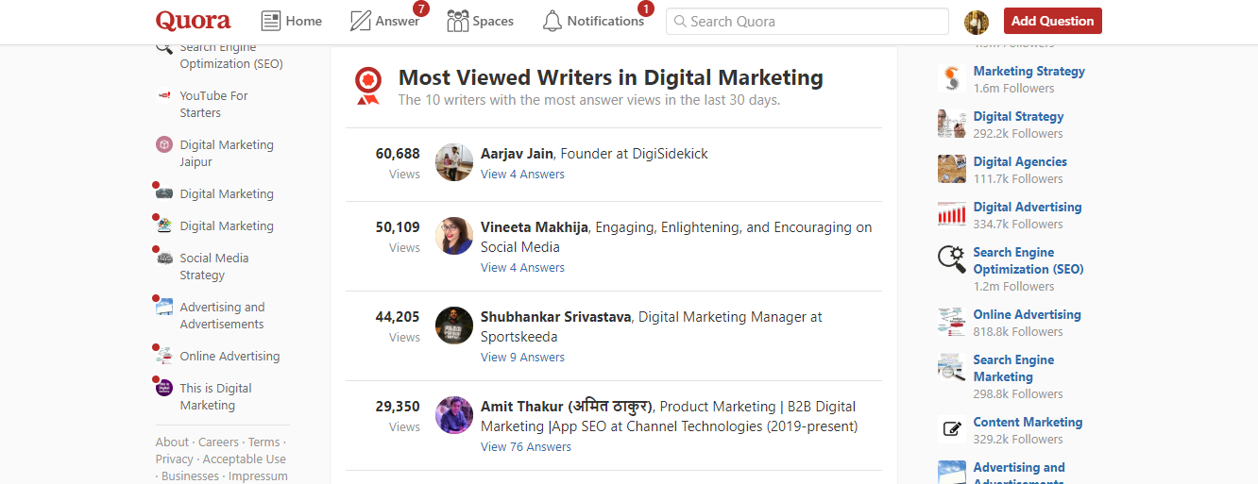Click the Home newspaper icon
1258x484 pixels.
(271, 21)
